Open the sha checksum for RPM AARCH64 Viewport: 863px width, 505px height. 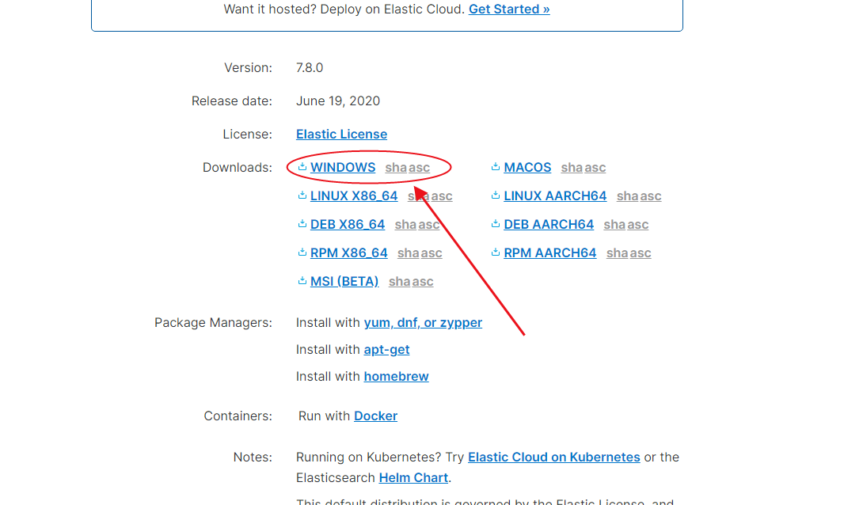[617, 253]
